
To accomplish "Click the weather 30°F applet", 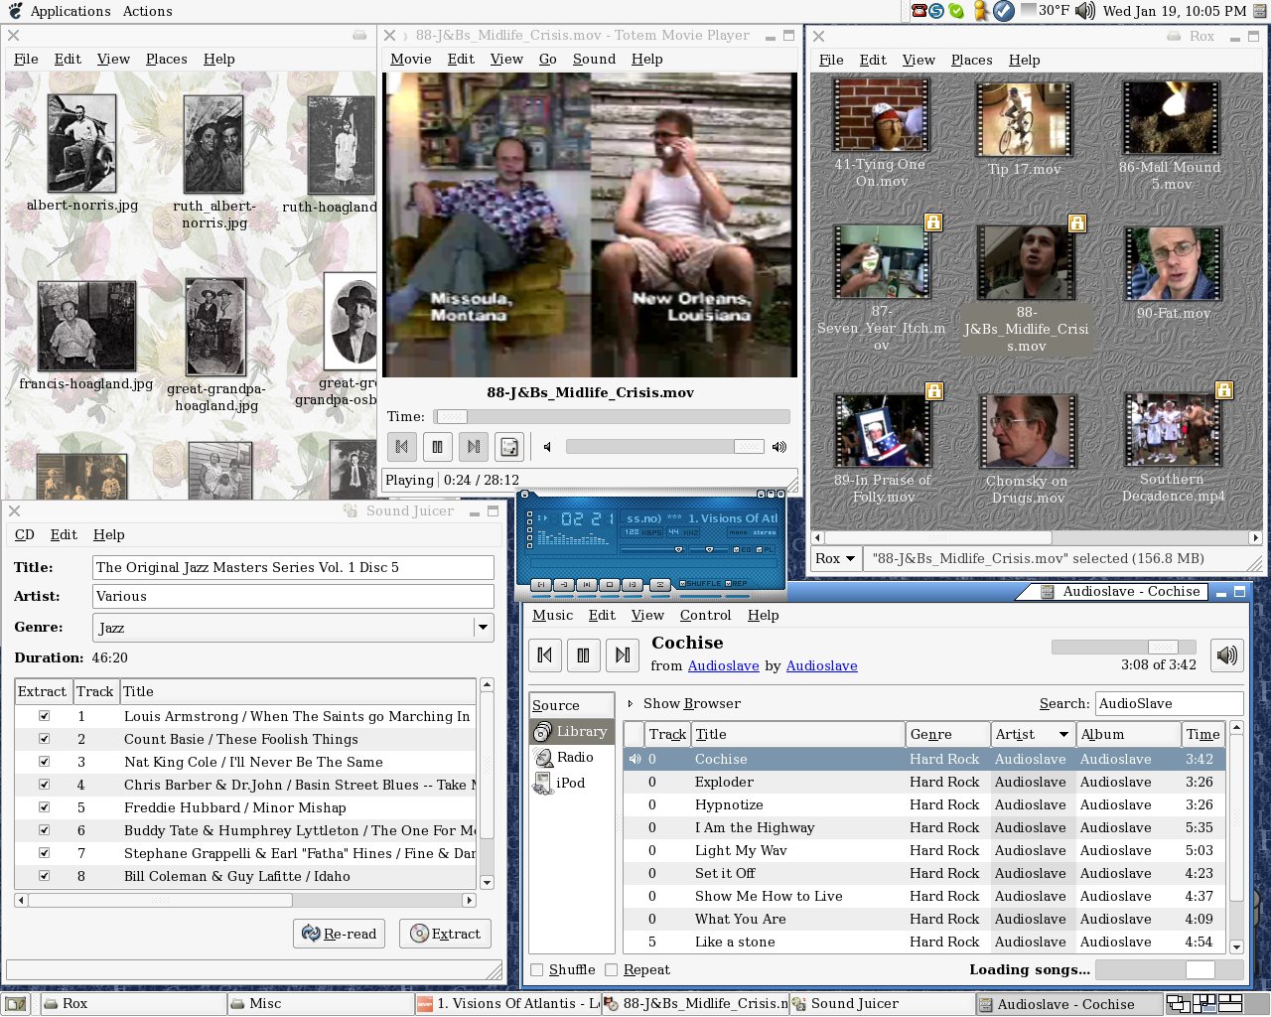I will coord(1045,11).
